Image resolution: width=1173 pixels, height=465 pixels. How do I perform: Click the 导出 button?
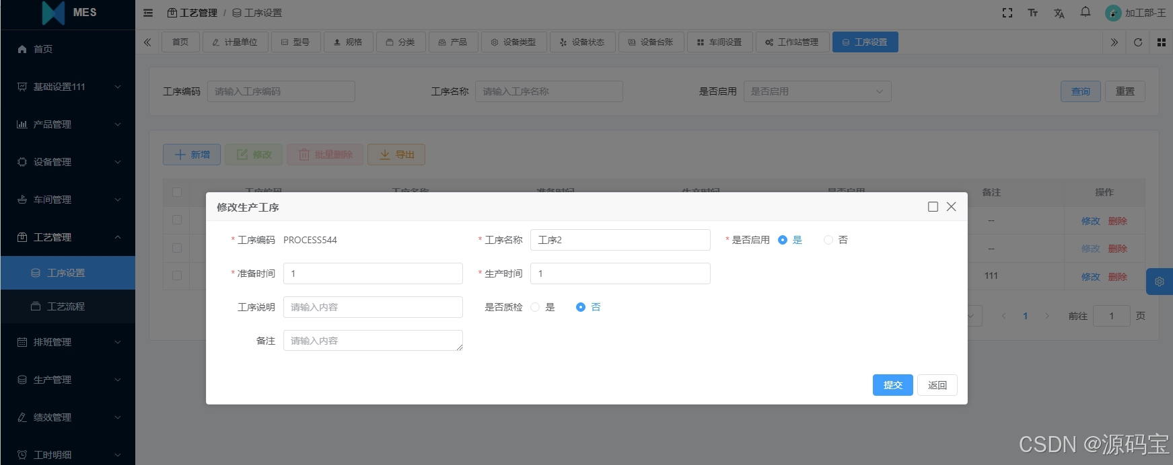[x=396, y=155]
